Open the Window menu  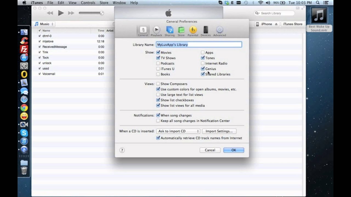[x=119, y=3]
